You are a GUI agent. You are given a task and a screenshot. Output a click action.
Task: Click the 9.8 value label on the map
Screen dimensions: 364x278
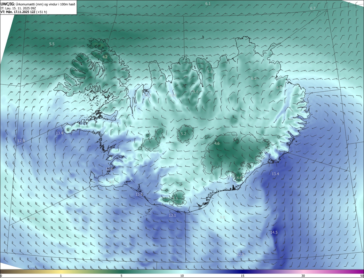tap(222, 217)
